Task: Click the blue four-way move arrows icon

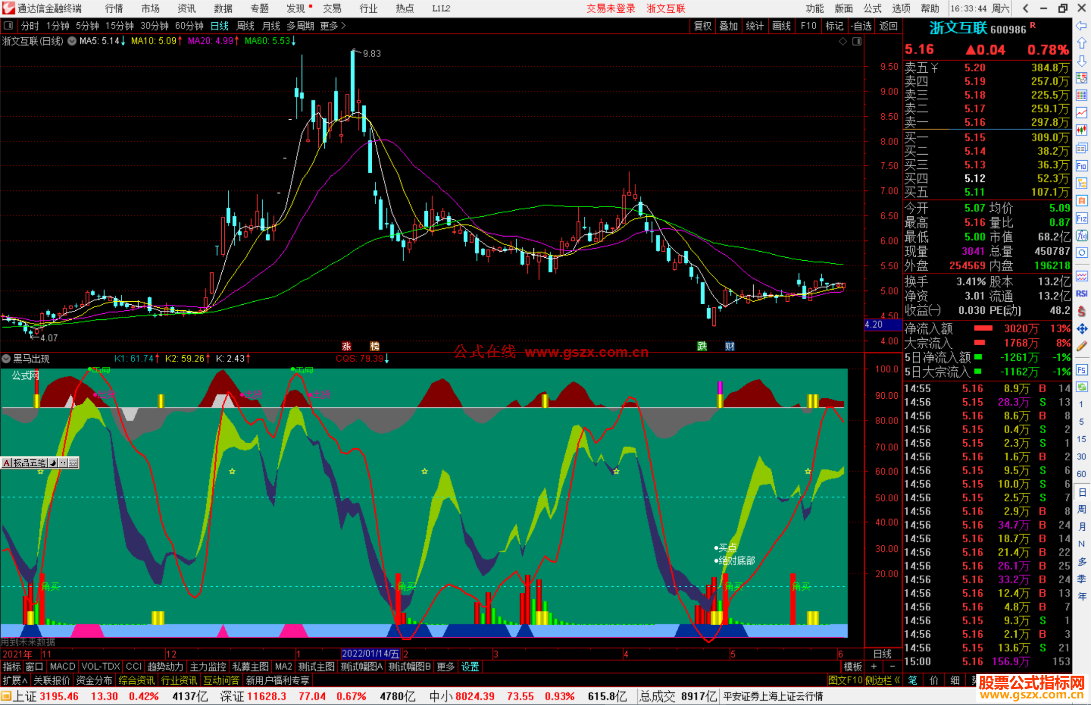Action: [x=1081, y=329]
